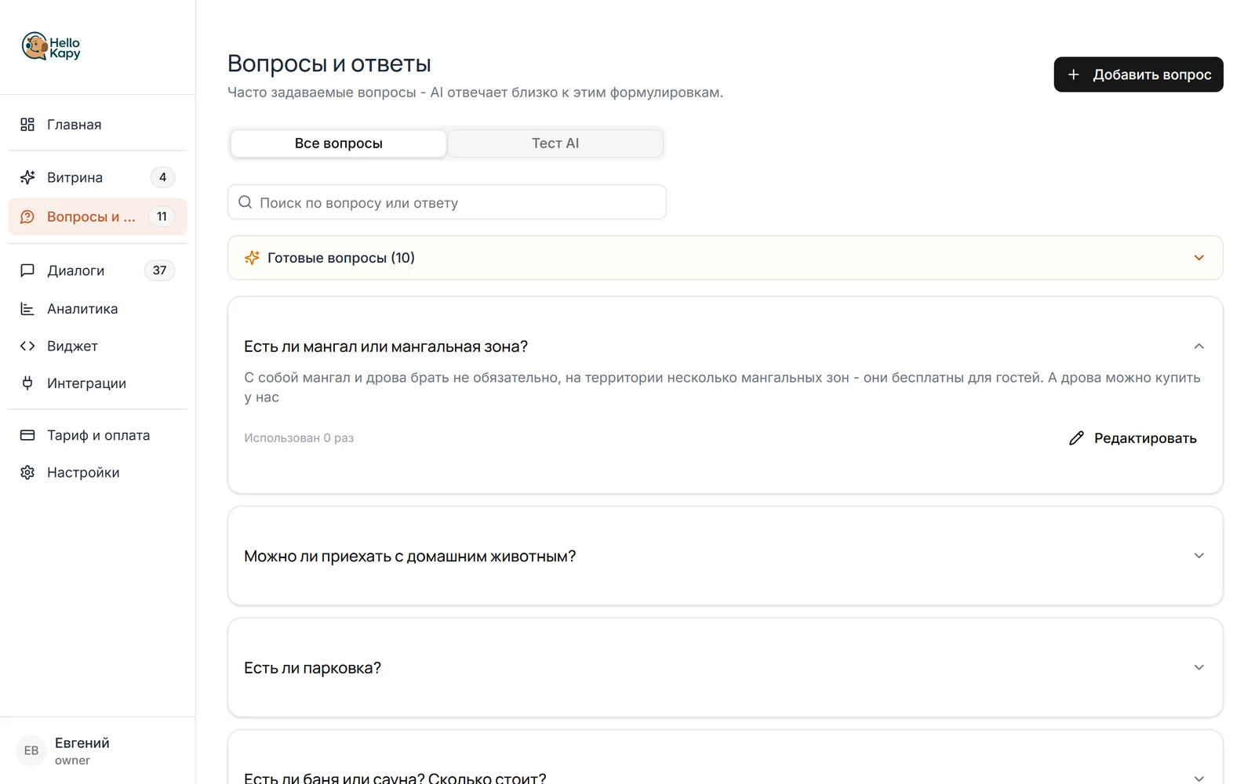The height and width of the screenshot is (784, 1255).
Task: Open Главная in the sidebar
Action: point(97,125)
